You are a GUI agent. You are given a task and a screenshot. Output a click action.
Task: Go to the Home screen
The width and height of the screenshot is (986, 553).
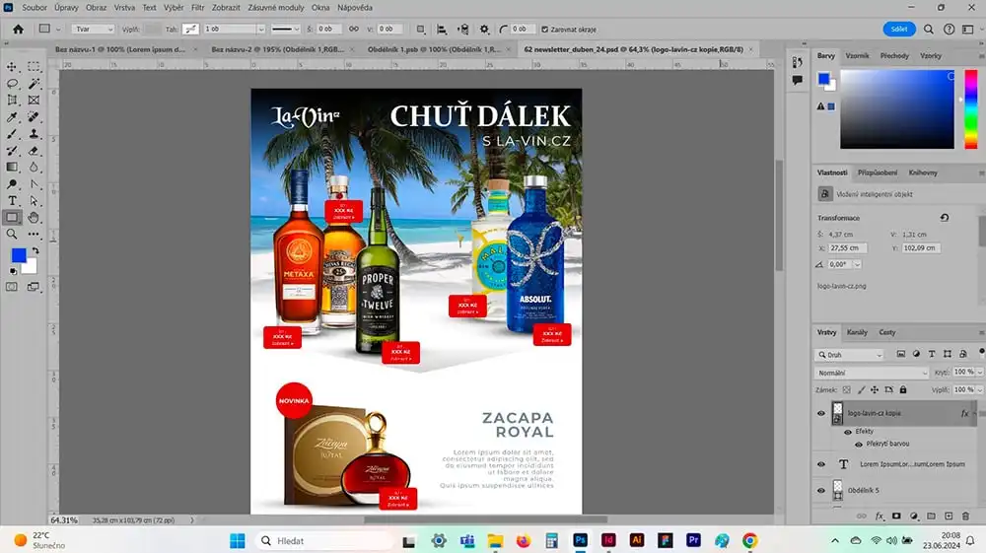[x=18, y=29]
